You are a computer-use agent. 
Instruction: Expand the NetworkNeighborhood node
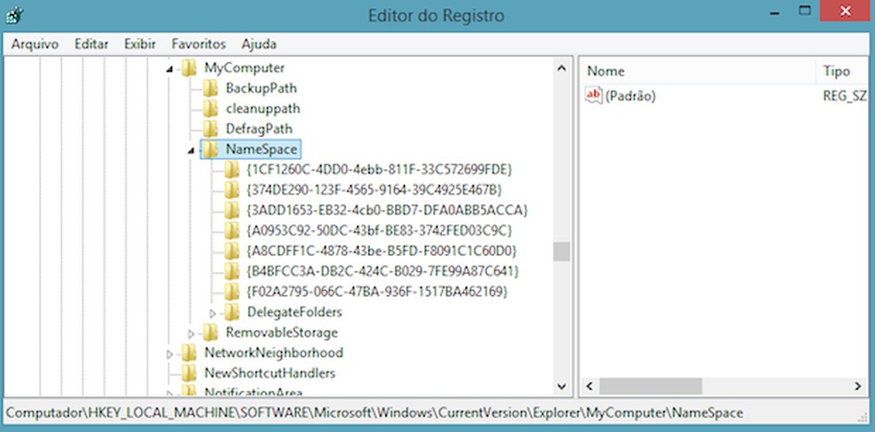[170, 354]
